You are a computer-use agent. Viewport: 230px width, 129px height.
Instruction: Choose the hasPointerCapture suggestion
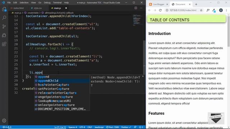(x=62, y=85)
